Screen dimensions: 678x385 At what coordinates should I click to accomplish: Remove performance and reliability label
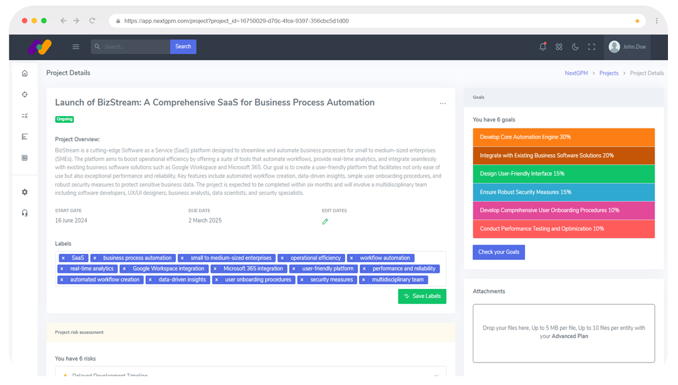click(x=364, y=269)
